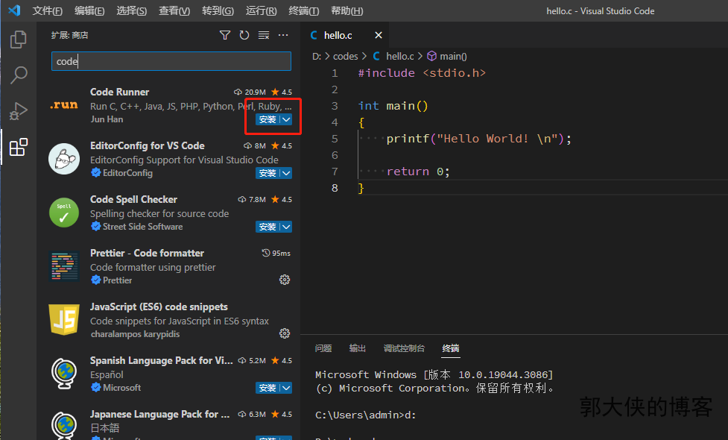Click the EditorConfig mouse logo
This screenshot has width=728, height=440.
[64, 159]
